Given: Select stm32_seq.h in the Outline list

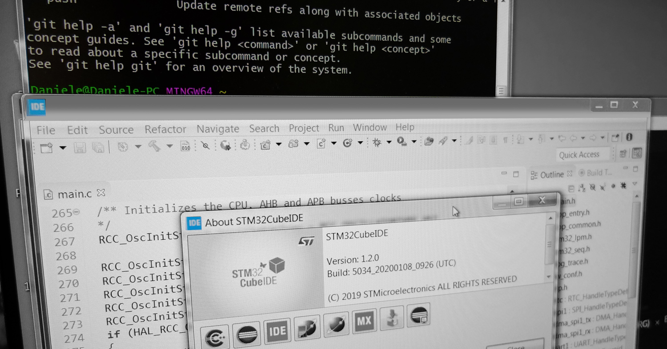Looking at the screenshot, I should (575, 250).
